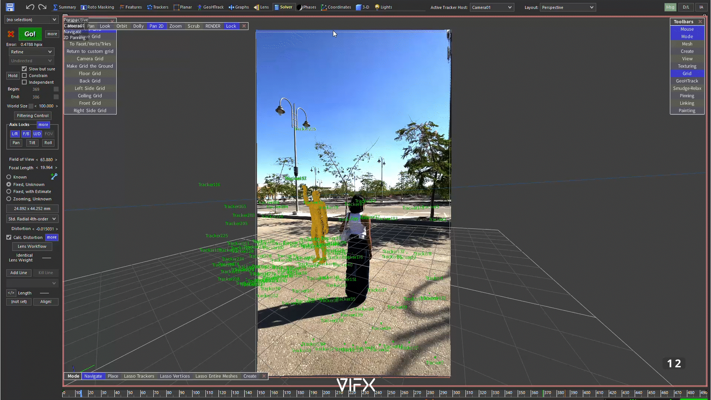Close the camera navigation toolbar
711x400 pixels.
point(244,26)
